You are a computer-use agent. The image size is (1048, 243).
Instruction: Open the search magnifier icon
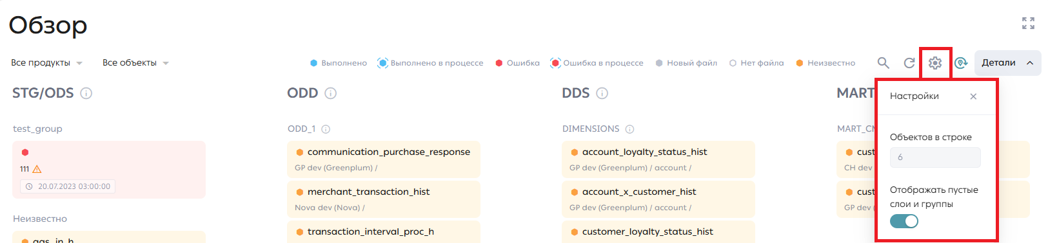(883, 63)
